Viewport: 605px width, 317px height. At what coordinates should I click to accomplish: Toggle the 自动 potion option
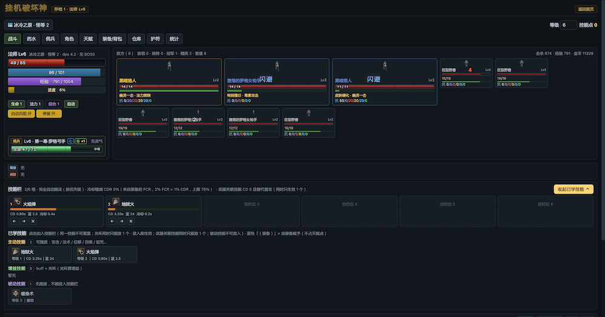coord(71,103)
